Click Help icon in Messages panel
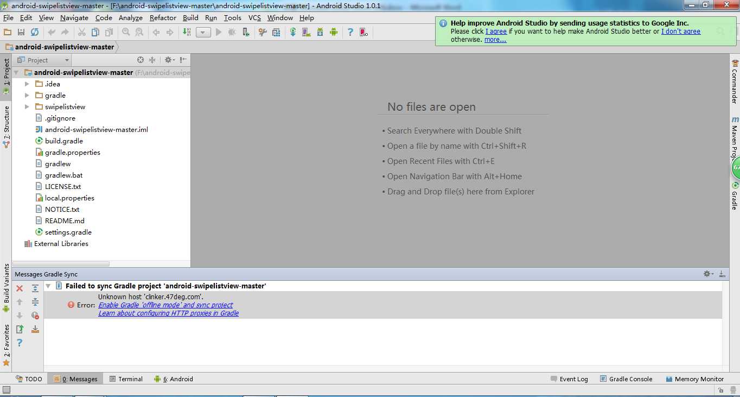740x397 pixels. [20, 343]
